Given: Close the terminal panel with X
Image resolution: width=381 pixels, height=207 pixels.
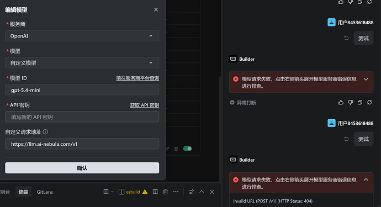Looking at the screenshot, I should [212, 192].
